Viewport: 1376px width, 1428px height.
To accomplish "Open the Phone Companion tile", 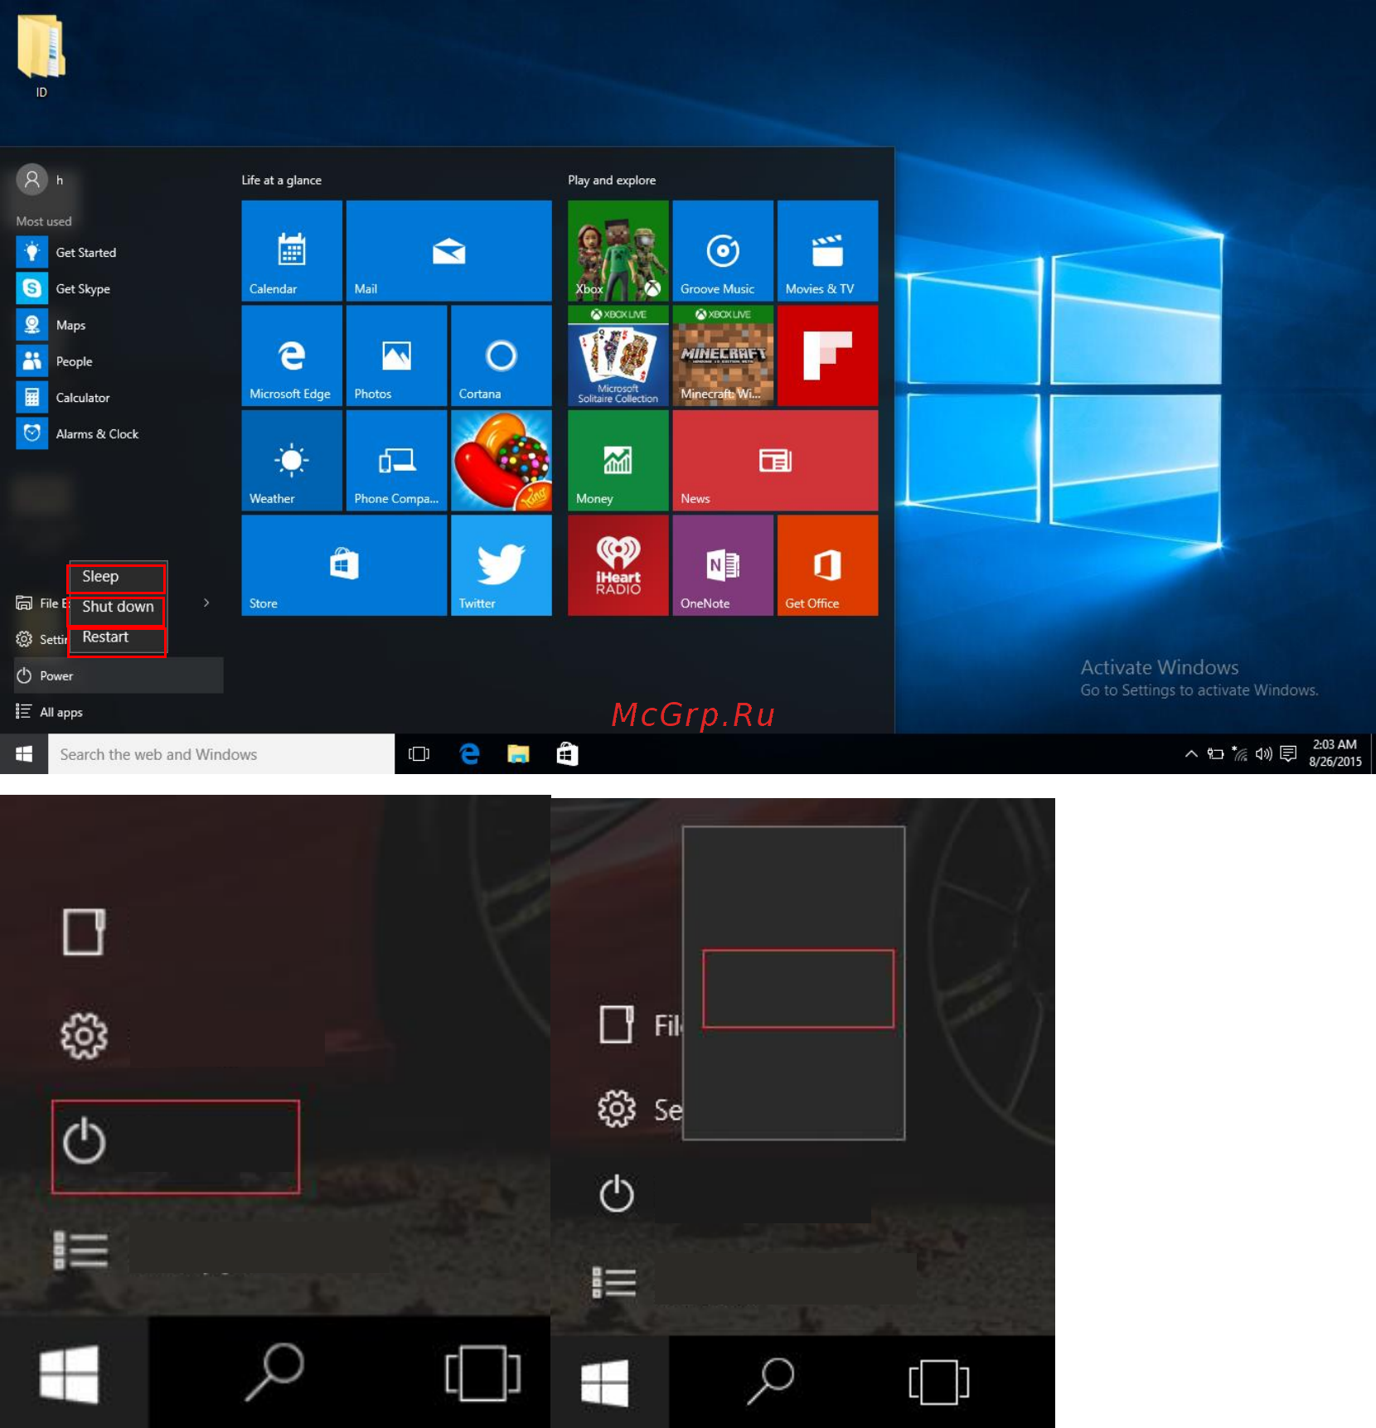I will click(x=396, y=461).
